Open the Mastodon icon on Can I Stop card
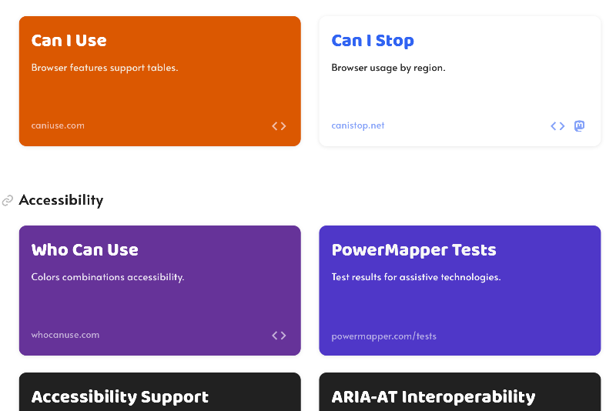The image size is (616, 411). pos(580,126)
